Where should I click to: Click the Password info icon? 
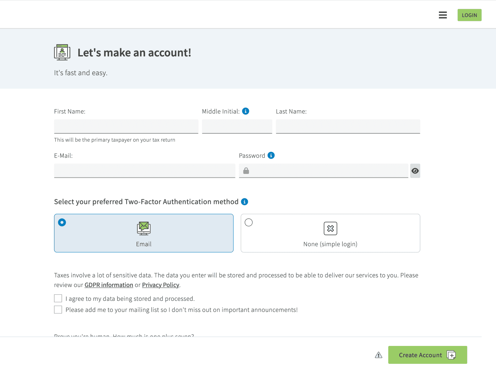point(271,155)
